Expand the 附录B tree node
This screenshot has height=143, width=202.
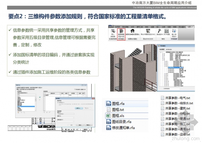(x=163, y=55)
